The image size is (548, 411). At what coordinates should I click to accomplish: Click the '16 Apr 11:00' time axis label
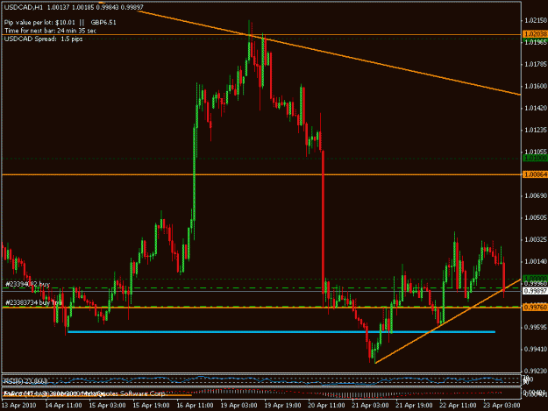tap(195, 405)
